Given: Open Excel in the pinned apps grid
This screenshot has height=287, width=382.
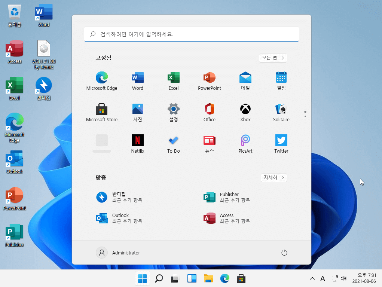Looking at the screenshot, I should pos(174,81).
